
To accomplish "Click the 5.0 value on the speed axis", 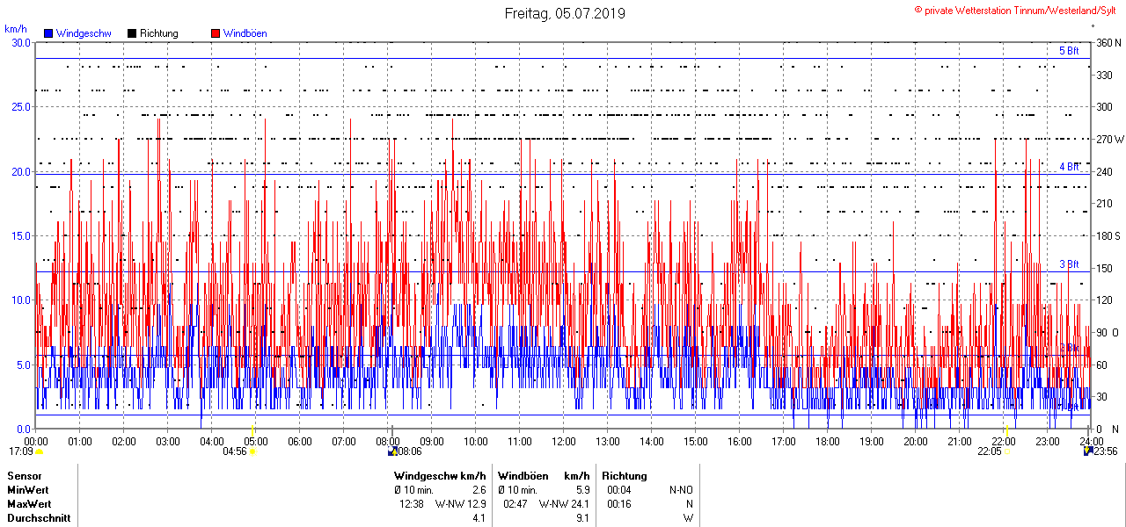I will [23, 365].
